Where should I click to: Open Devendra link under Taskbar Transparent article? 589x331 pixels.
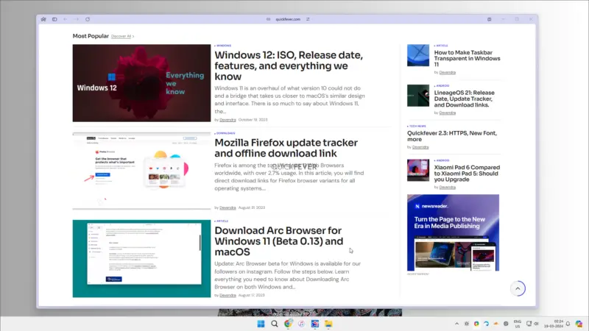448,72
